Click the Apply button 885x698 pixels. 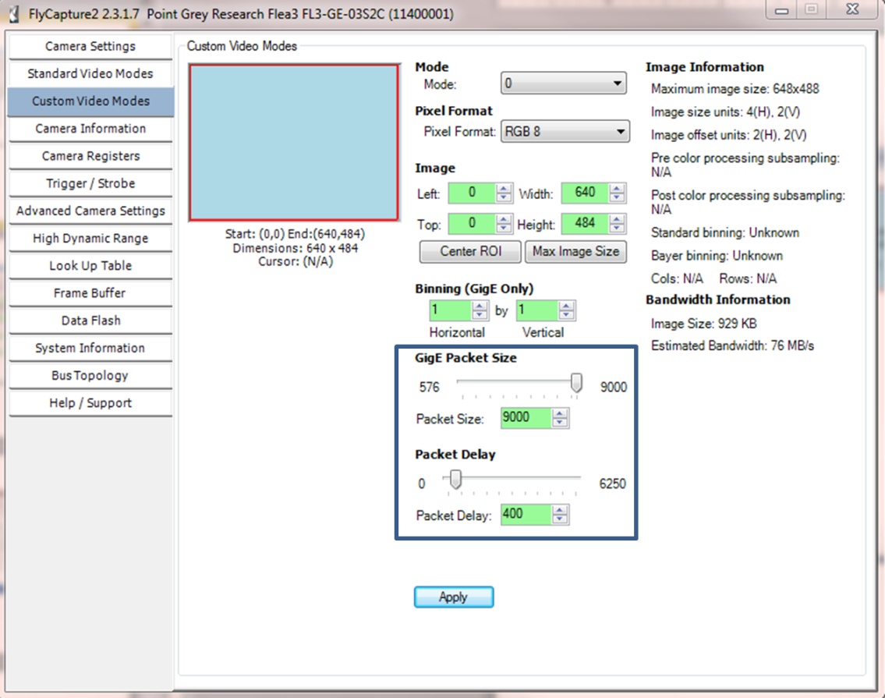454,597
